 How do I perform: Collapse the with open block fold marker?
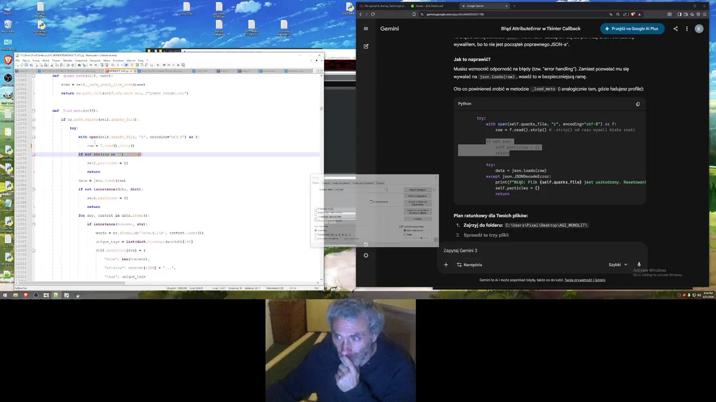33,137
